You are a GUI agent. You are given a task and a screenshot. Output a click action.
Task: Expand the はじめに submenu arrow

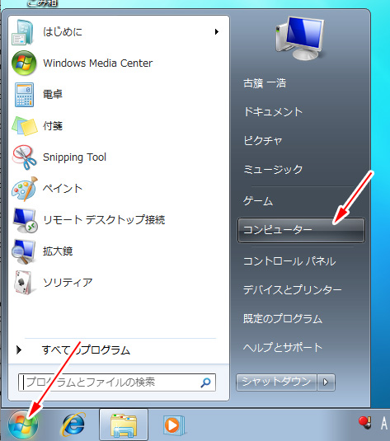(x=216, y=31)
